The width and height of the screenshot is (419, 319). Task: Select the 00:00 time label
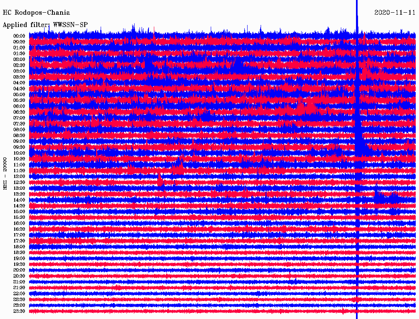pos(19,36)
